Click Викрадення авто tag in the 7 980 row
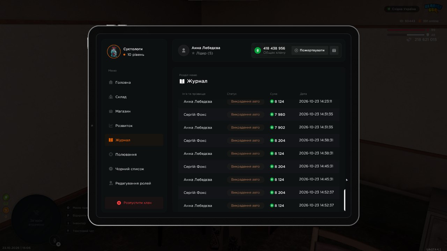This screenshot has width=447, height=251. (246, 114)
